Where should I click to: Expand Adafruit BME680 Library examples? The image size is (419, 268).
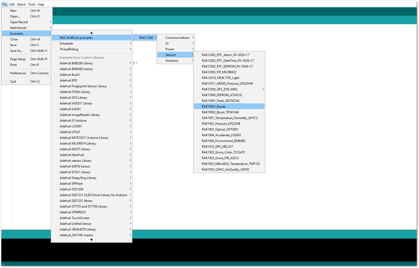91,69
